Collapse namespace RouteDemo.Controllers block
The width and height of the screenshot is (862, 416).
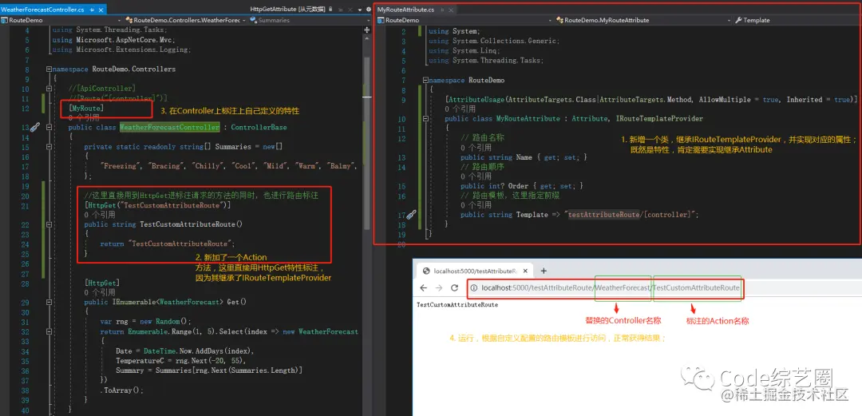coord(49,70)
